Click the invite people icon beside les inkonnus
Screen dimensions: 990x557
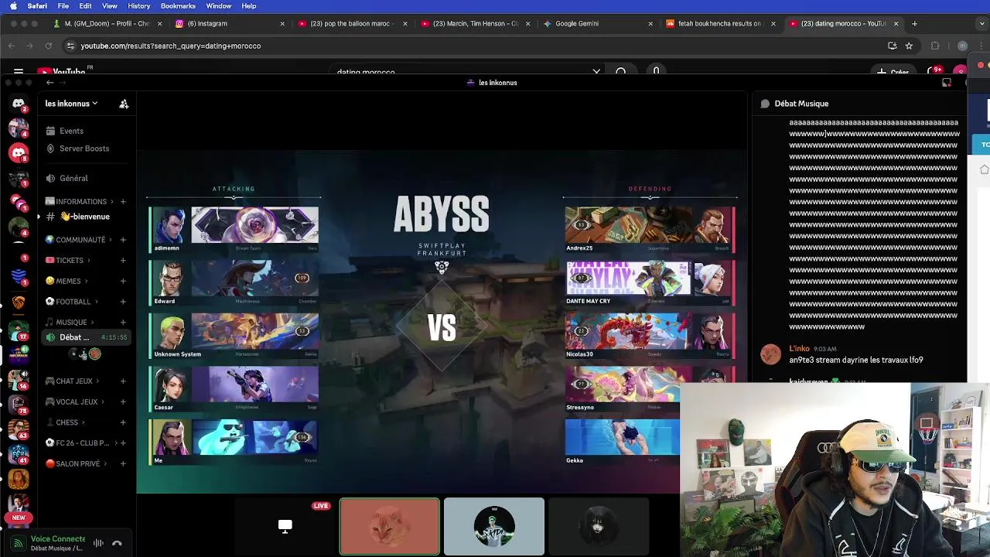click(124, 104)
